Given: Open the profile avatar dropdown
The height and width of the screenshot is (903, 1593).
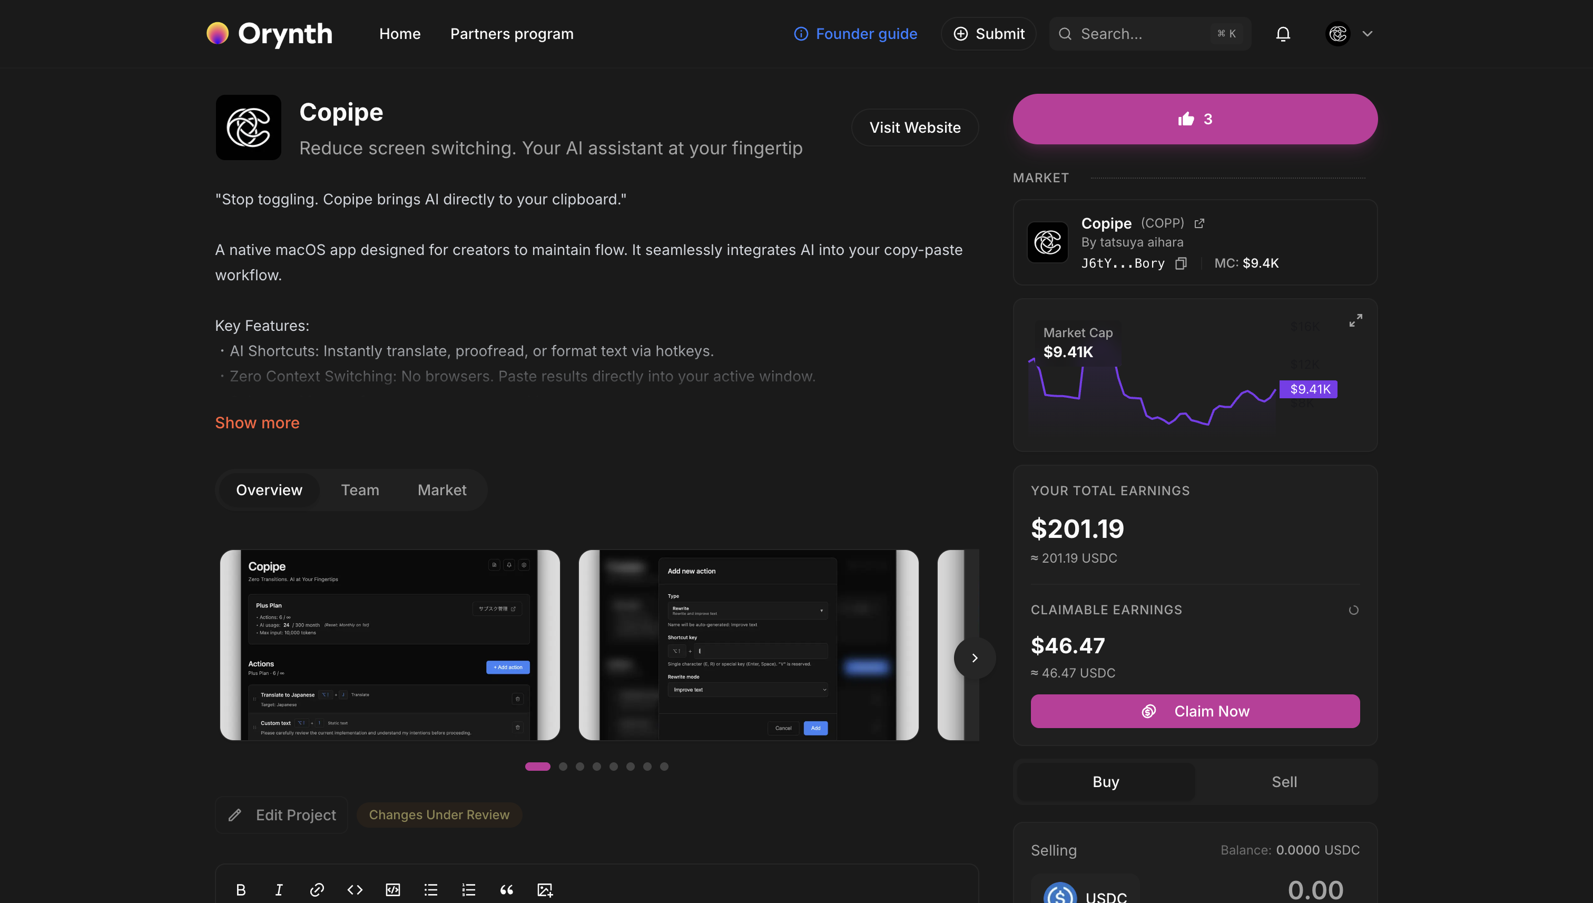Looking at the screenshot, I should click(x=1349, y=34).
